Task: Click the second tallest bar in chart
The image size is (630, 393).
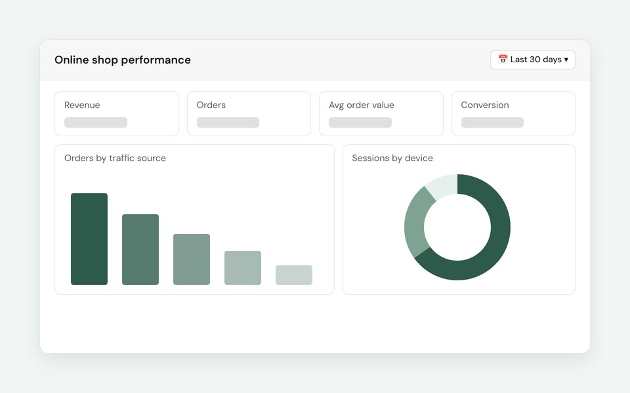Action: click(140, 250)
